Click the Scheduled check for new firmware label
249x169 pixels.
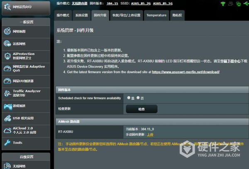click(89, 98)
